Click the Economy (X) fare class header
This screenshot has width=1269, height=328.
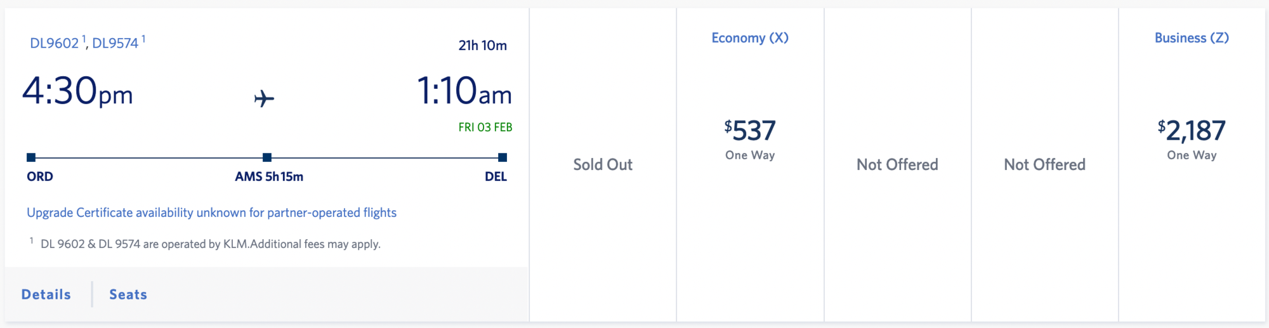[750, 38]
